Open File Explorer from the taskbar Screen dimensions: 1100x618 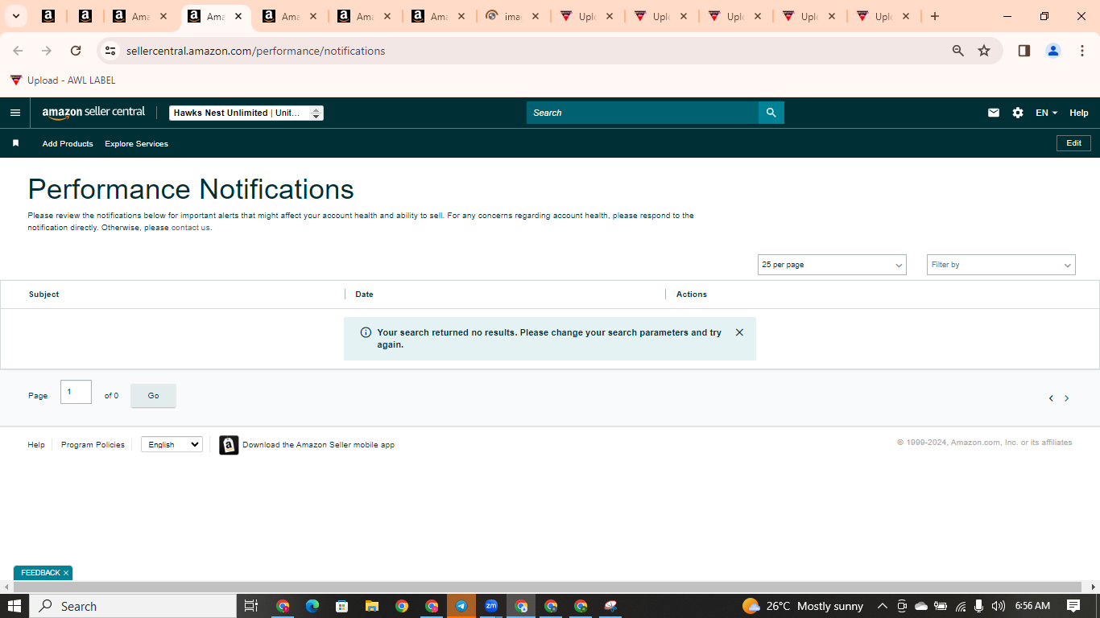click(x=372, y=606)
